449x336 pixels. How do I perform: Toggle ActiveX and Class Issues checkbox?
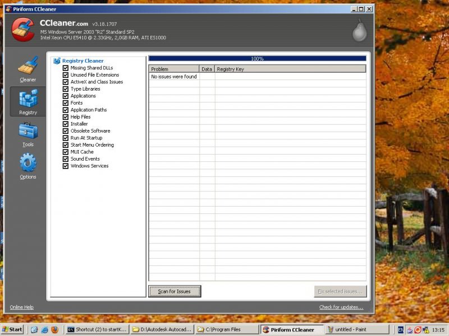pyautogui.click(x=66, y=82)
